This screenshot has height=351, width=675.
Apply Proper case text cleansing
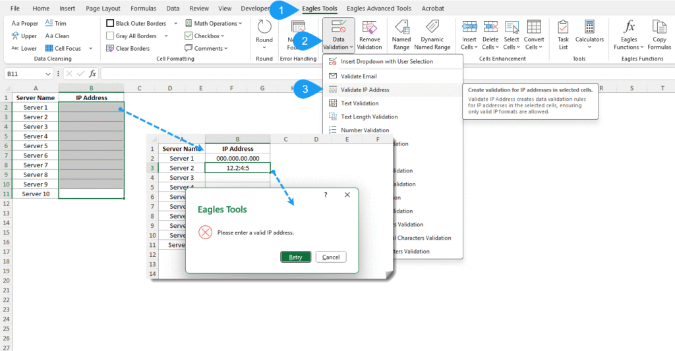click(x=24, y=23)
